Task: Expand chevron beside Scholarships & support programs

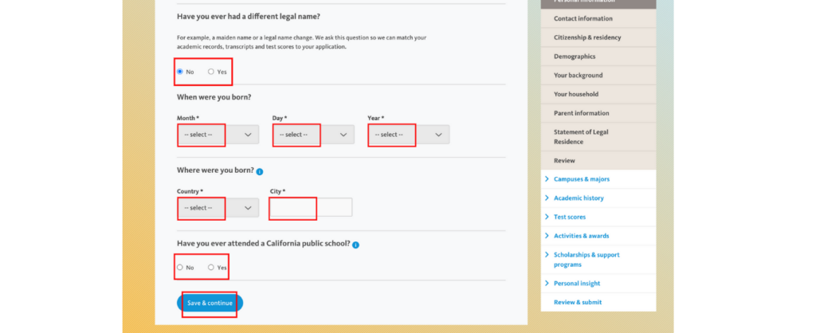Action: pos(547,254)
